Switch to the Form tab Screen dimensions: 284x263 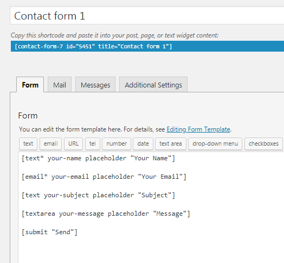click(x=30, y=85)
